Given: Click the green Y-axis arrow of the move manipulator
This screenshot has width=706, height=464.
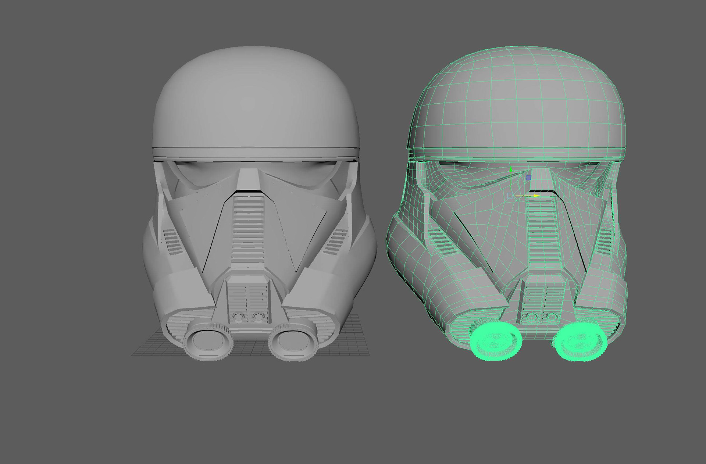Looking at the screenshot, I should click(511, 169).
